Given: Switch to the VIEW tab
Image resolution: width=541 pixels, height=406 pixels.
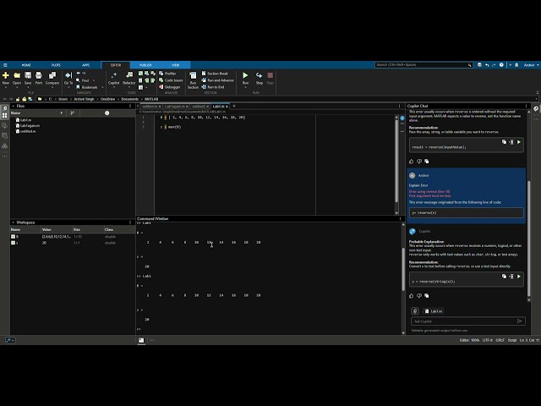Looking at the screenshot, I should 176,65.
